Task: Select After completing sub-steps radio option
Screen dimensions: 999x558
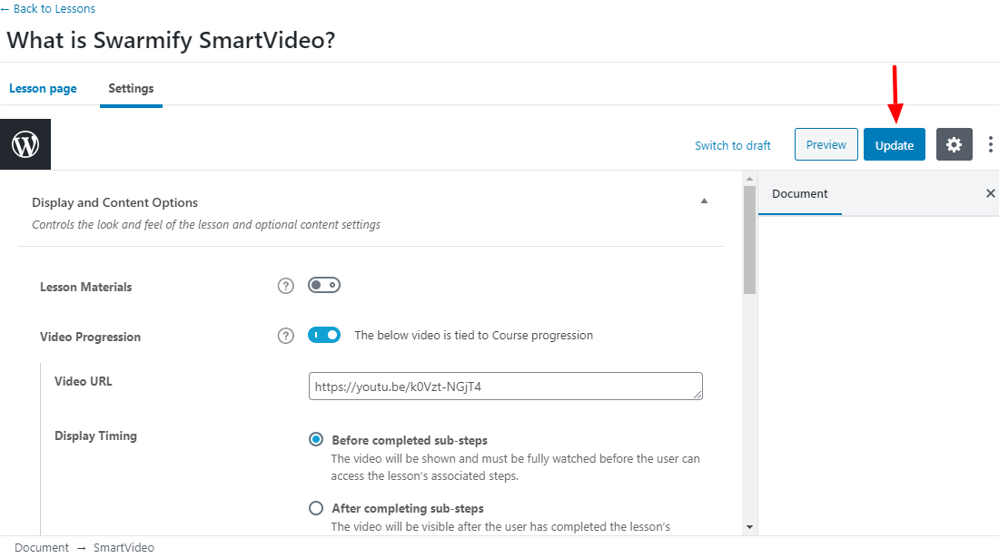Action: click(x=316, y=508)
